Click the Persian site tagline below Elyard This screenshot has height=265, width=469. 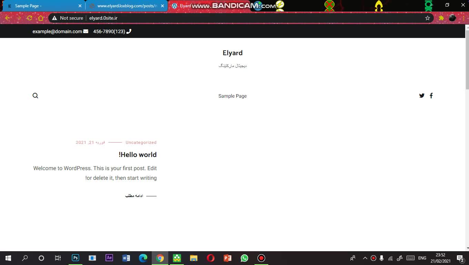pyautogui.click(x=233, y=66)
